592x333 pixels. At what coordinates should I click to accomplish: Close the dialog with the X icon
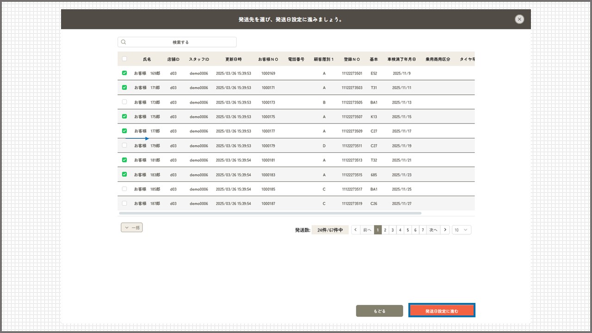(519, 19)
